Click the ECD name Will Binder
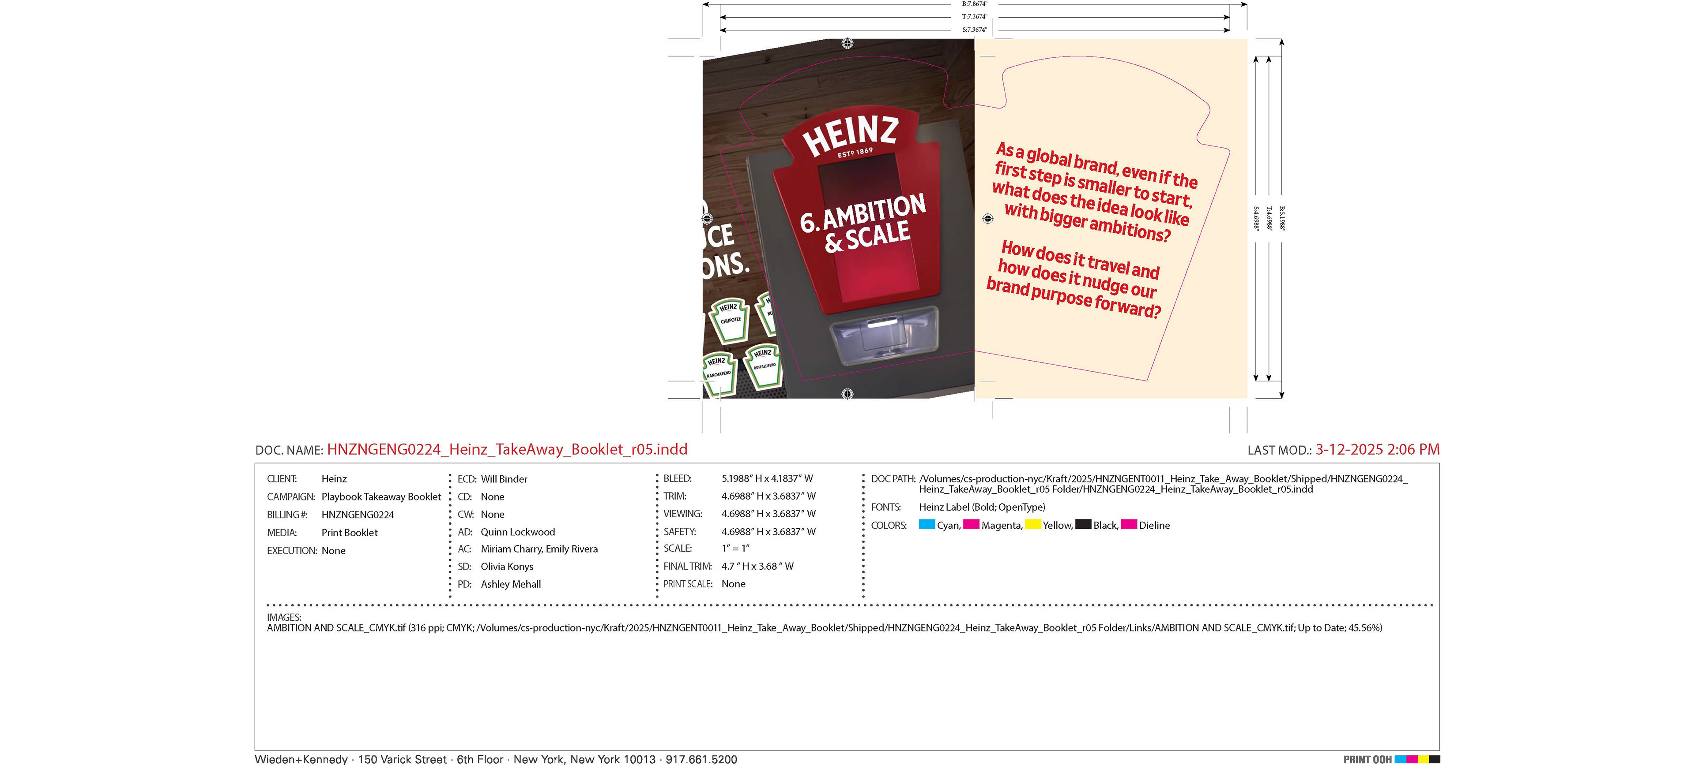The width and height of the screenshot is (1695, 765). click(x=504, y=479)
